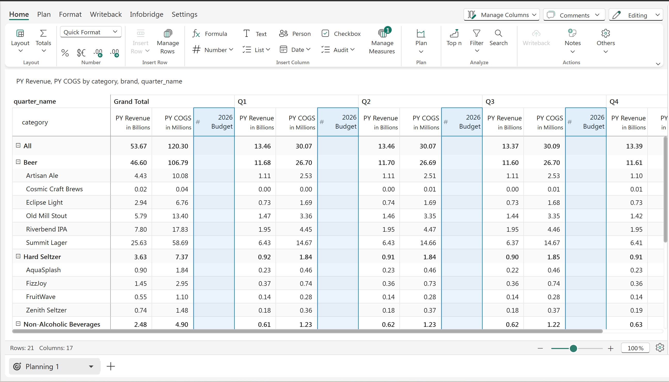Open Manage Rows
The width and height of the screenshot is (669, 382).
pyautogui.click(x=168, y=41)
